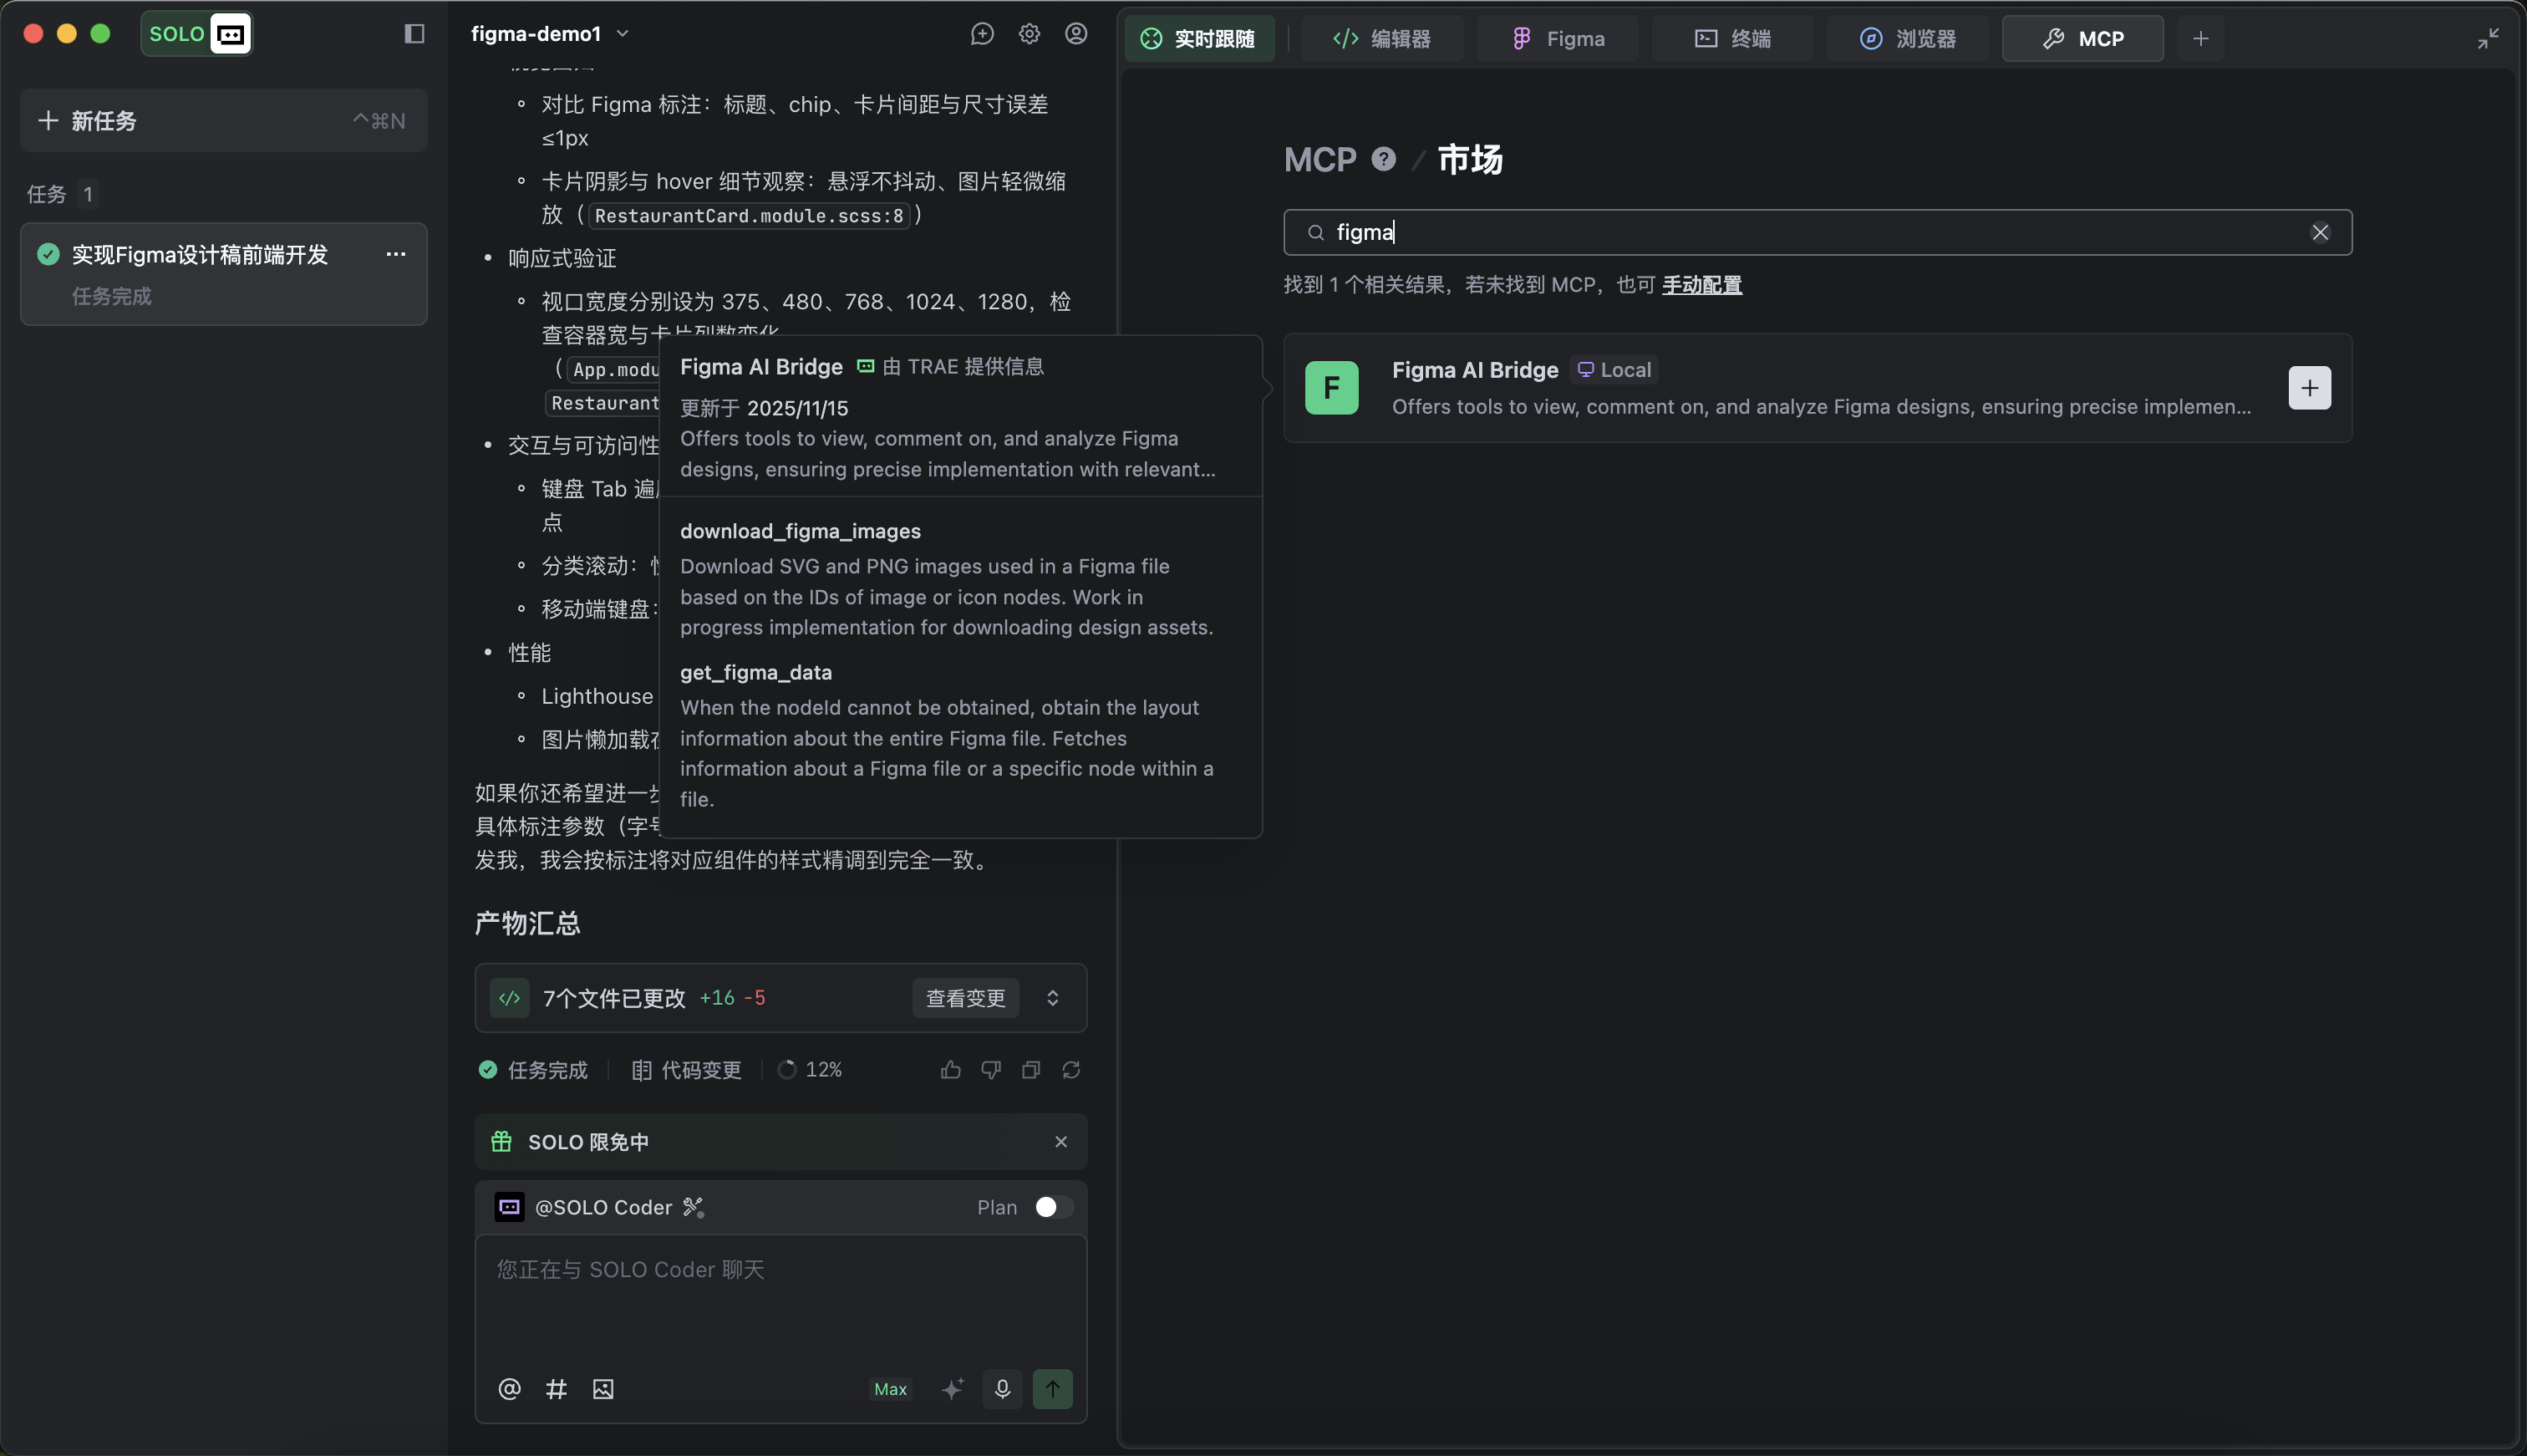Open the task's three-dot menu
The width and height of the screenshot is (2527, 1456).
click(396, 254)
